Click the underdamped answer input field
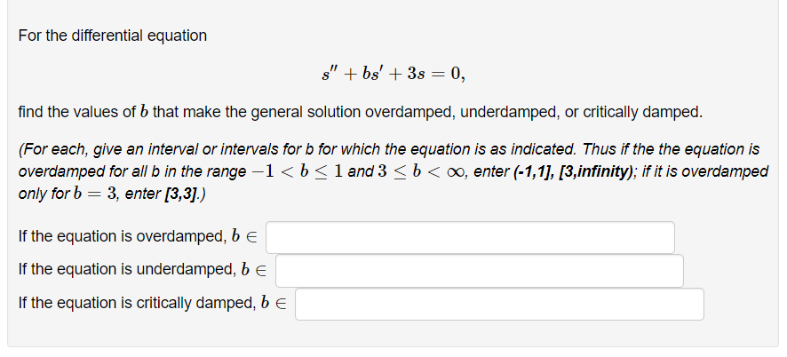787x357 pixels. tap(480, 271)
